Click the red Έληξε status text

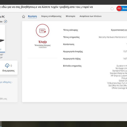(x=42, y=42)
